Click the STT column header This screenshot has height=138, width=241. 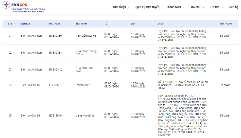[x=10, y=24]
